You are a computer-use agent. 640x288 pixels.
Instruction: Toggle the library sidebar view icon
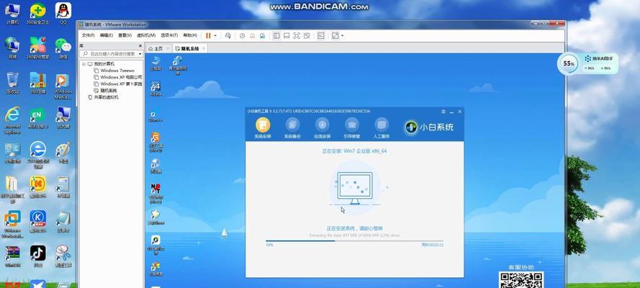(276, 36)
